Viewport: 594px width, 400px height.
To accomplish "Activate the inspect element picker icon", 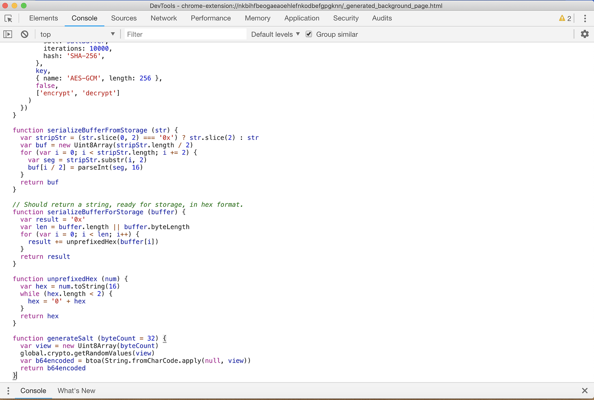I will [8, 18].
